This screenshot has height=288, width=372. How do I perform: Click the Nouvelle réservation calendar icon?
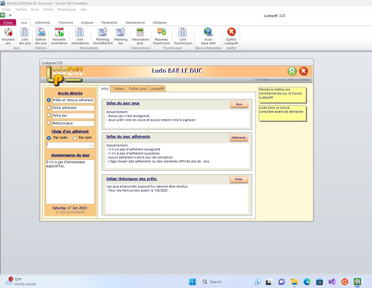(59, 32)
